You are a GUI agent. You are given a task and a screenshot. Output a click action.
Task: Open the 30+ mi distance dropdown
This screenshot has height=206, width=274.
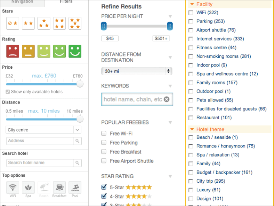(136, 71)
